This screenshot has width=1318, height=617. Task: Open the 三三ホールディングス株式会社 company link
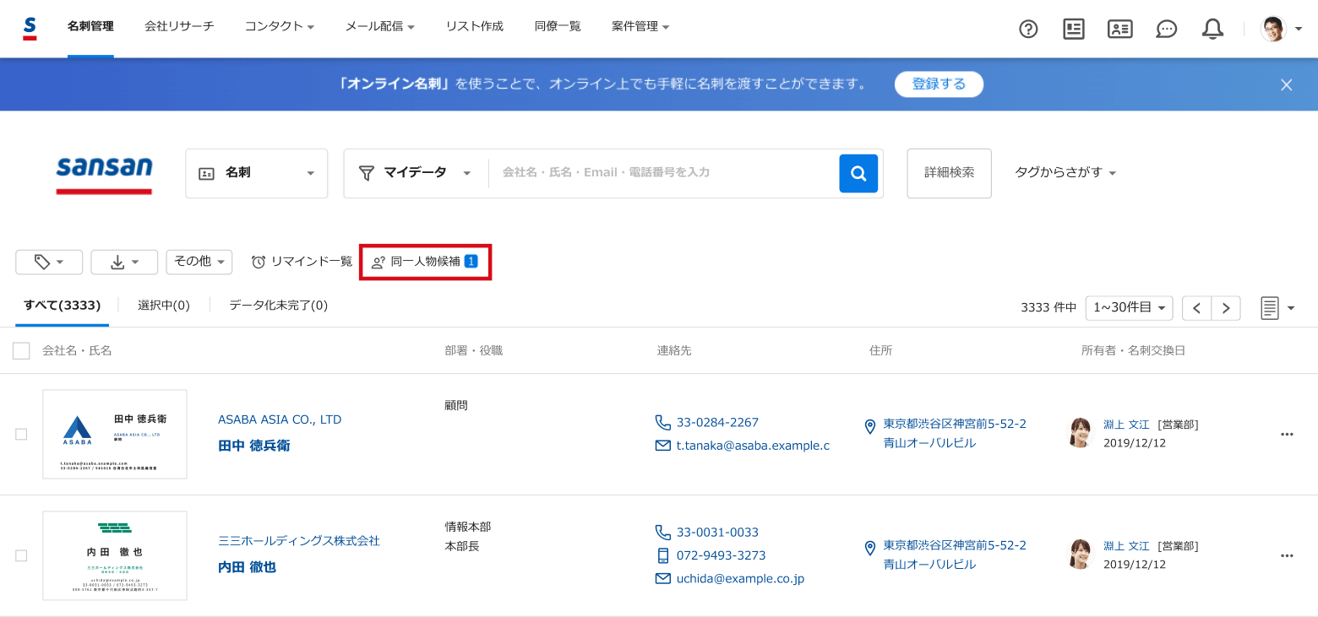(299, 541)
